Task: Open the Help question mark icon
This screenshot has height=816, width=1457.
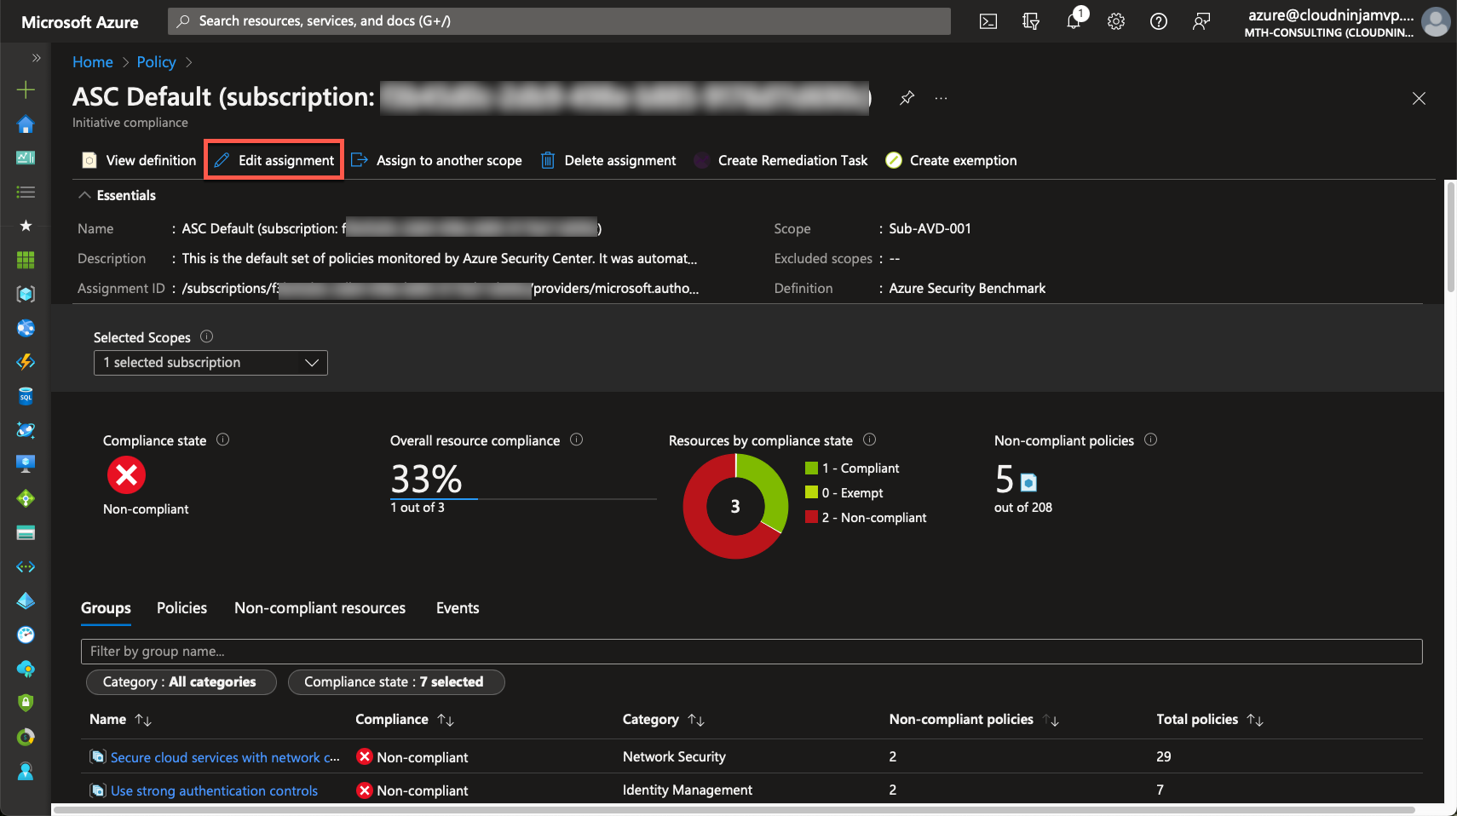Action: (x=1159, y=21)
